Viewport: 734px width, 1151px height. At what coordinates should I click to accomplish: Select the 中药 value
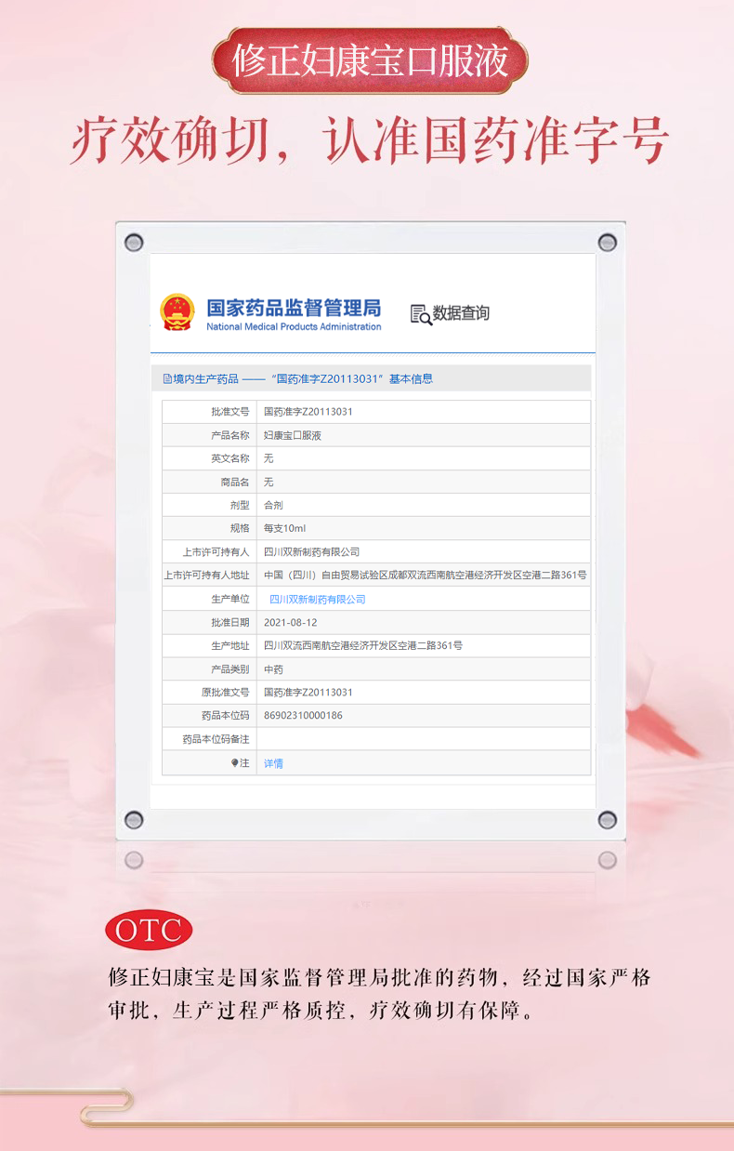(273, 668)
